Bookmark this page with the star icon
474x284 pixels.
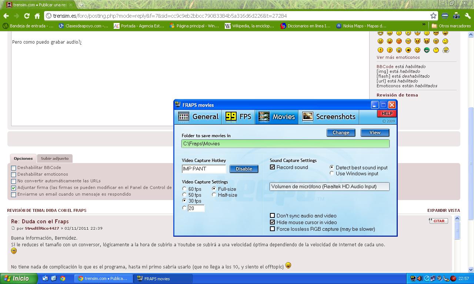pos(433,16)
